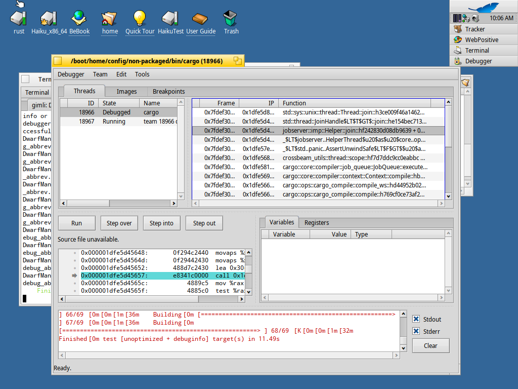
Task: Click the workspaces icon in Deskbar tray
Action: [x=457, y=18]
